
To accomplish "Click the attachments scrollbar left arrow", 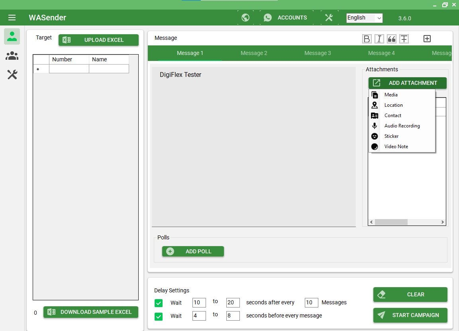I will [x=371, y=222].
